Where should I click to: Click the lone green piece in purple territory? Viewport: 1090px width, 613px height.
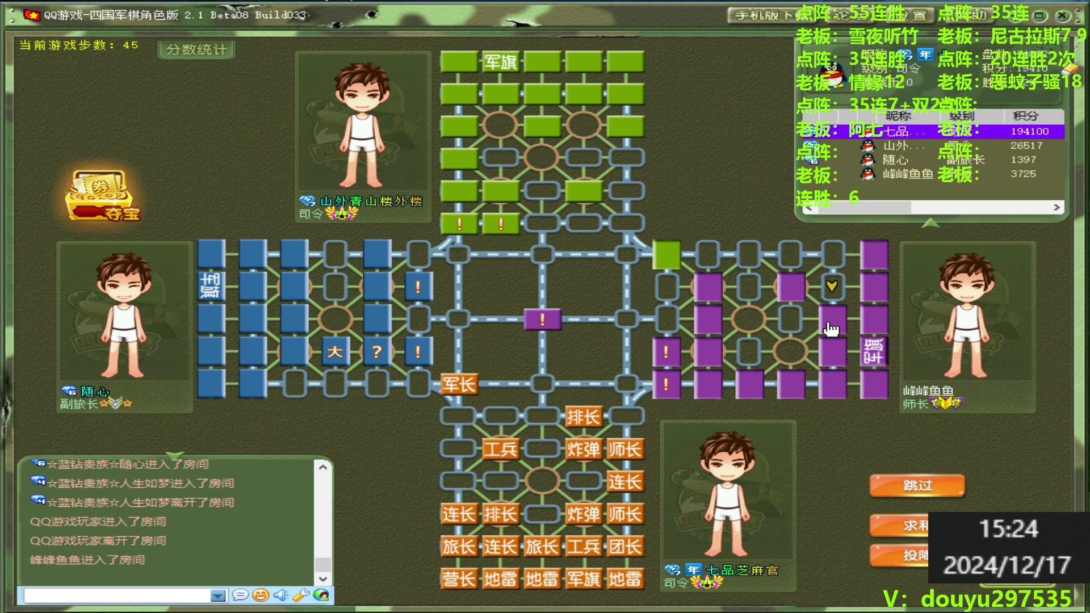pos(666,254)
